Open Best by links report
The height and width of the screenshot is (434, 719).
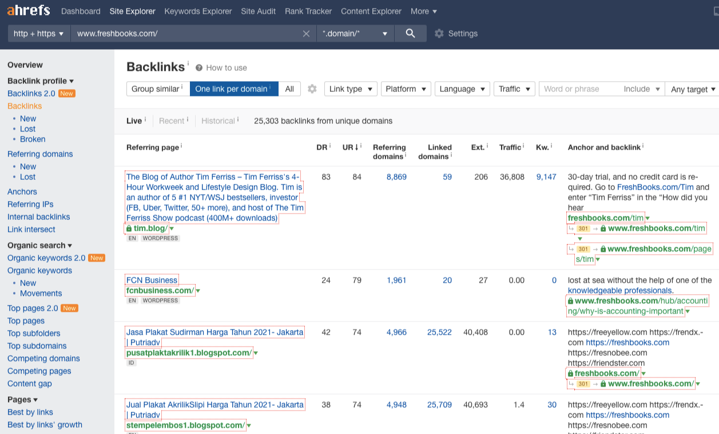click(30, 412)
